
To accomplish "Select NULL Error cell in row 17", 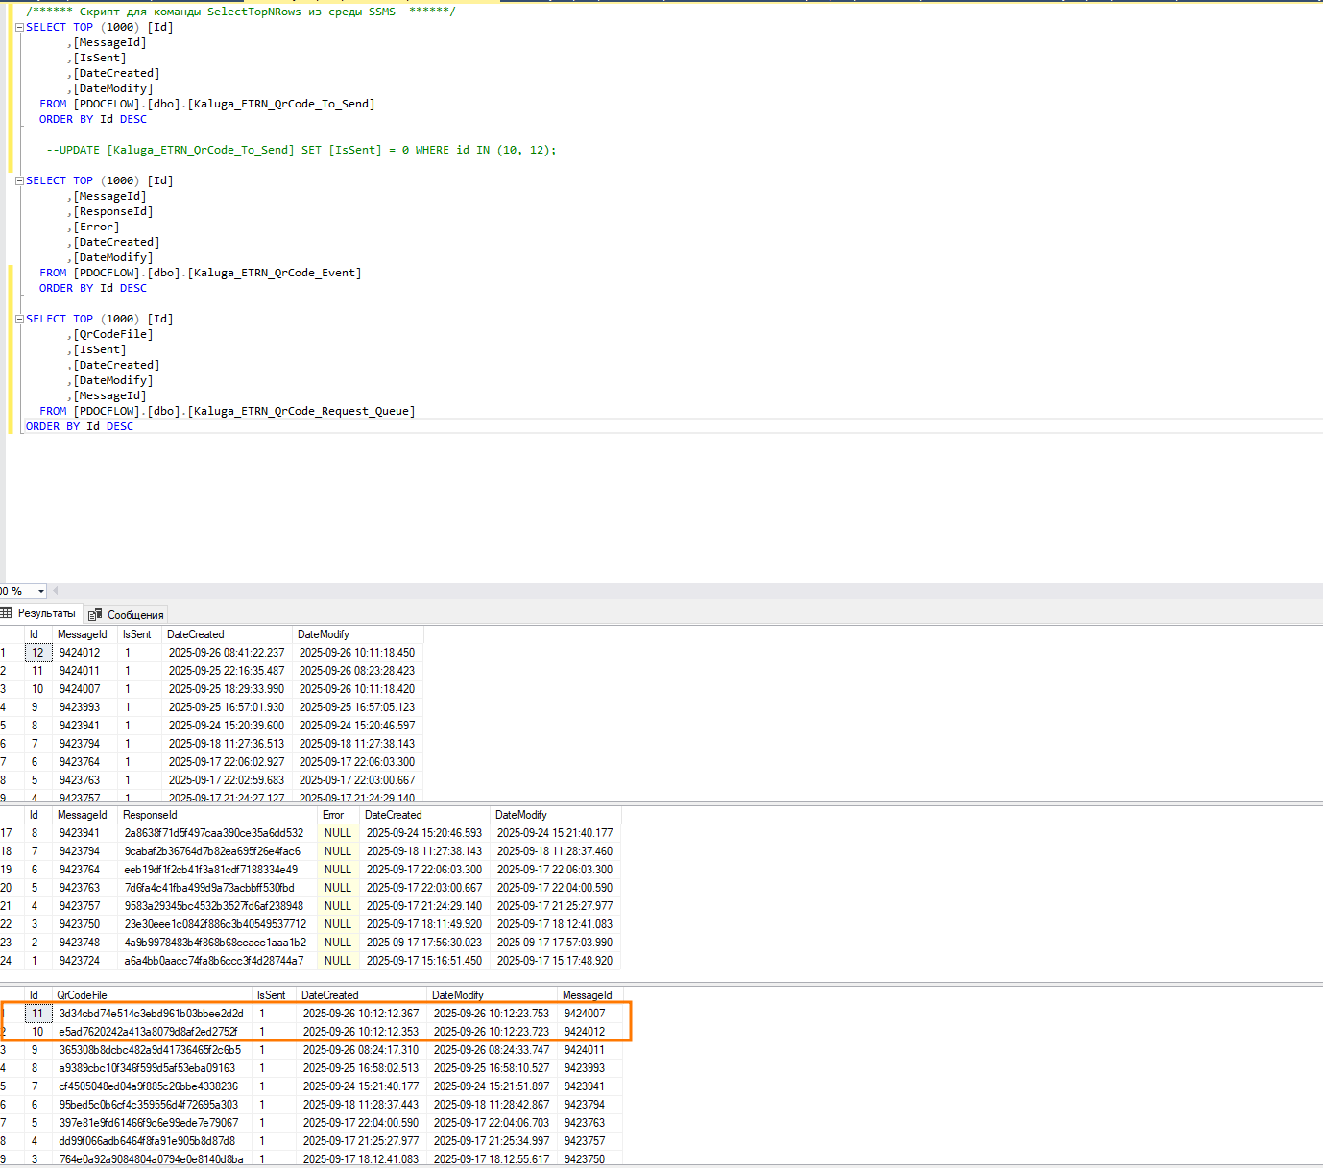I will [x=338, y=833].
